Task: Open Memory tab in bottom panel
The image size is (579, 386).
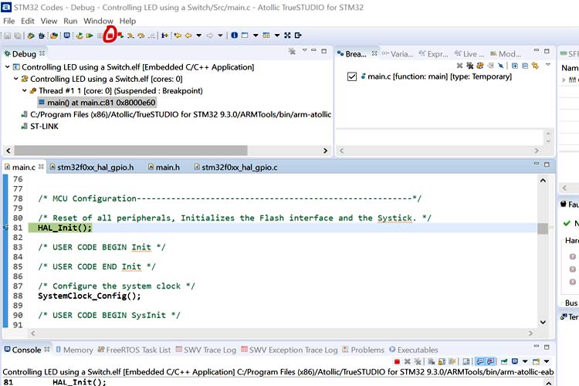Action: tap(75, 350)
